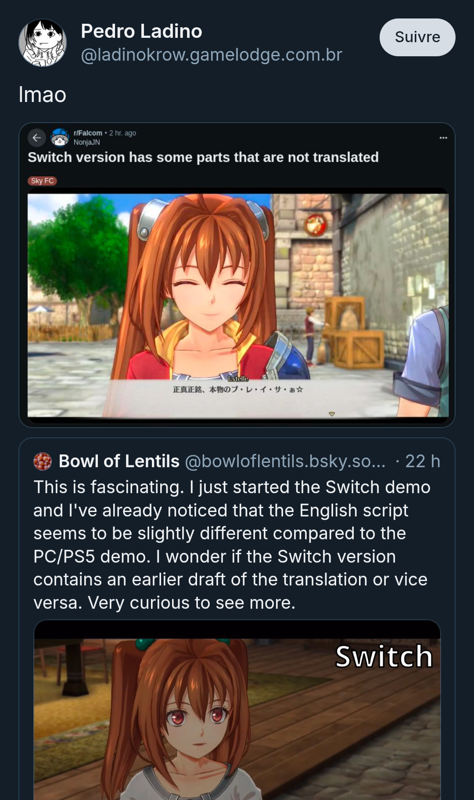Image resolution: width=474 pixels, height=800 pixels.
Task: Open the Estelle game screenshot image
Action: point(238,305)
